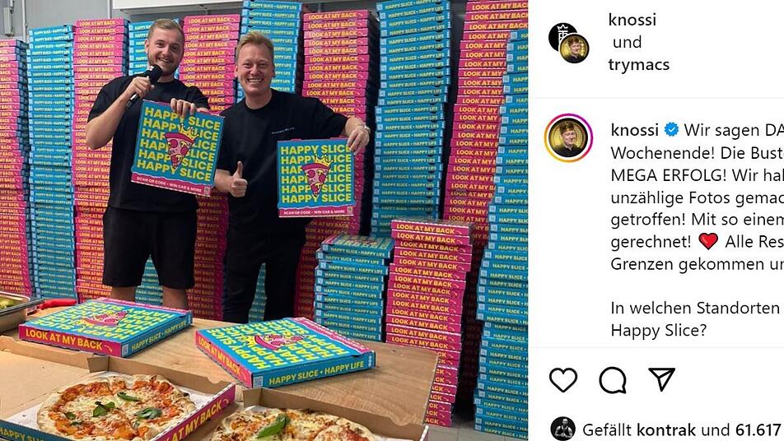Click the red heart emoji in caption
The image size is (784, 441).
[708, 241]
